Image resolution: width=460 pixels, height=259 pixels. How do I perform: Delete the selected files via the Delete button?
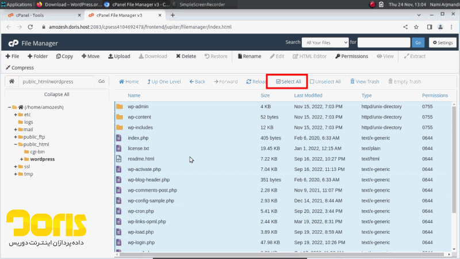click(x=186, y=56)
